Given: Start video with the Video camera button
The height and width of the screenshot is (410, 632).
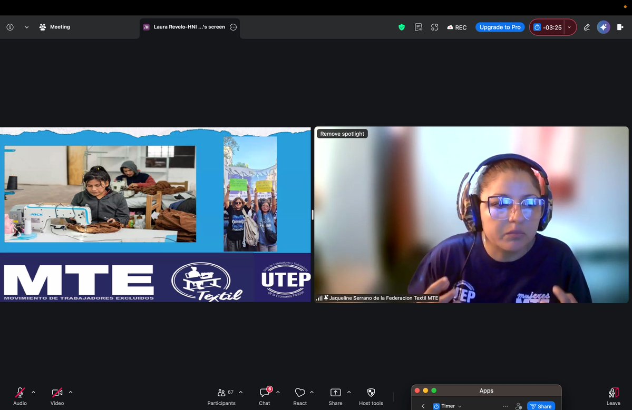Looking at the screenshot, I should 57,396.
